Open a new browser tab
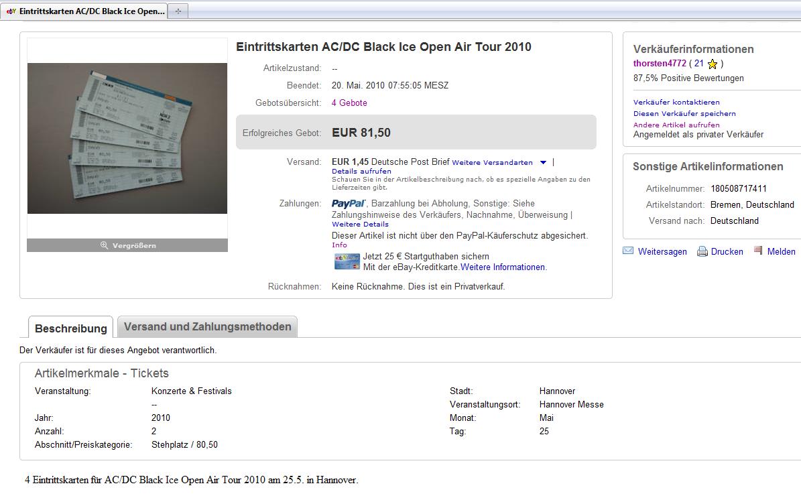The image size is (801, 504). click(x=178, y=11)
